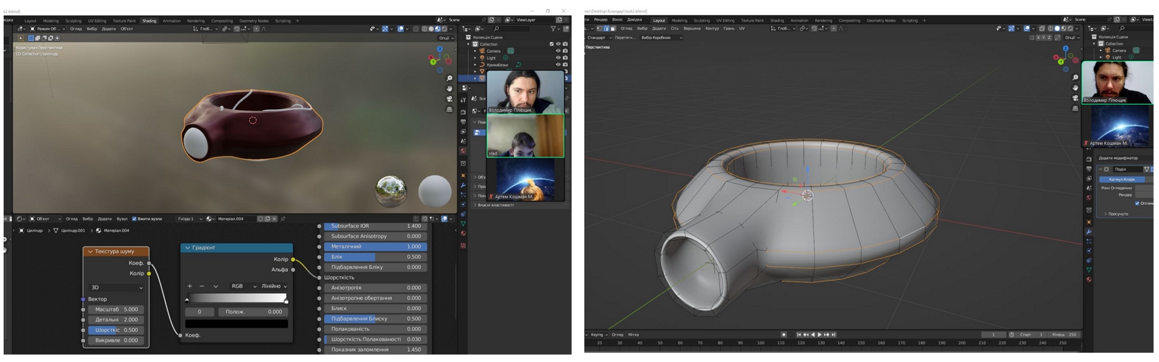Click the pan hand icon in left viewport

pyautogui.click(x=449, y=89)
